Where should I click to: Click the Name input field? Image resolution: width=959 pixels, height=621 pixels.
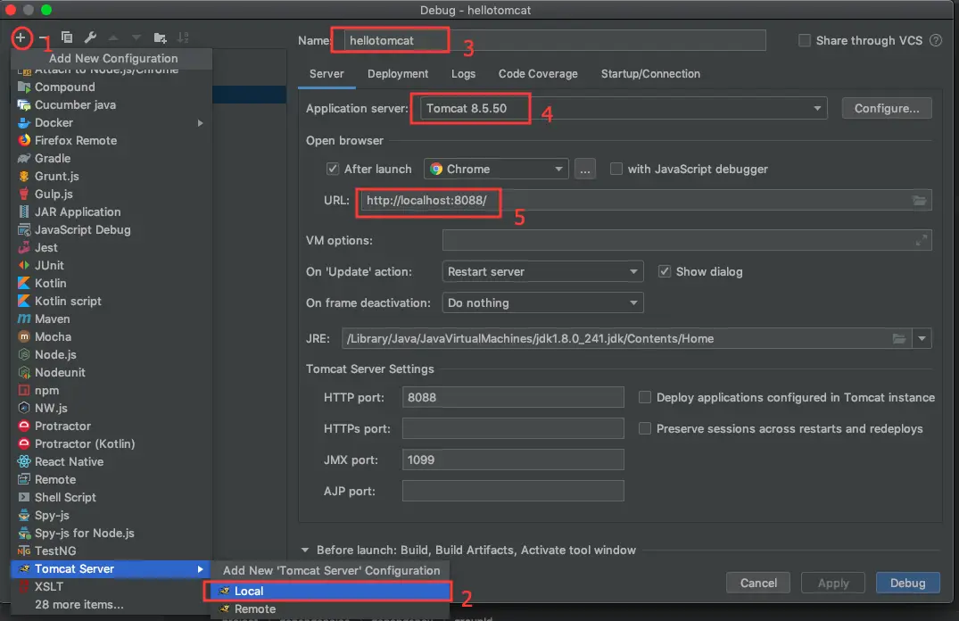[555, 40]
